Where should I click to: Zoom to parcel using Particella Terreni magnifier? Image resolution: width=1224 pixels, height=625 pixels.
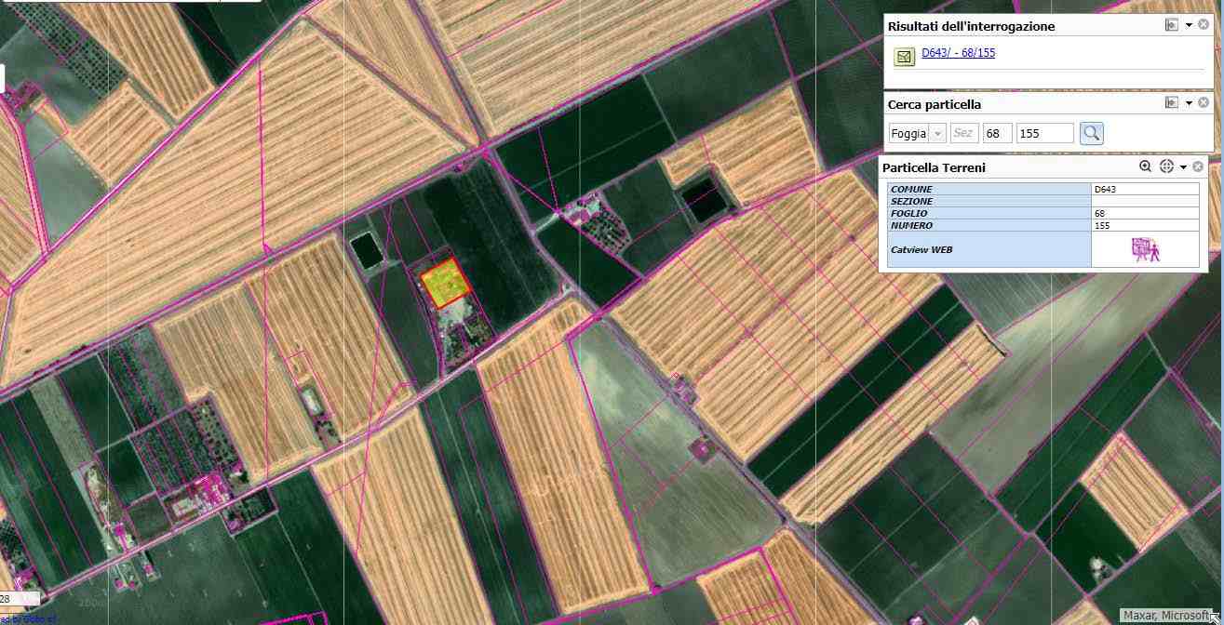[1146, 166]
